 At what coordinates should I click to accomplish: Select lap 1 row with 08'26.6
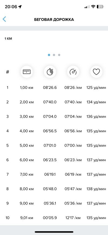(54, 88)
